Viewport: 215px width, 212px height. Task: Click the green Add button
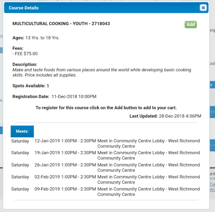pos(191,24)
